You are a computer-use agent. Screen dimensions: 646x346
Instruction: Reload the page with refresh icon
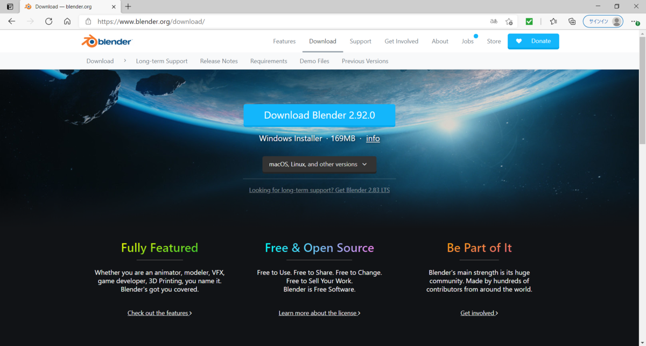point(48,21)
